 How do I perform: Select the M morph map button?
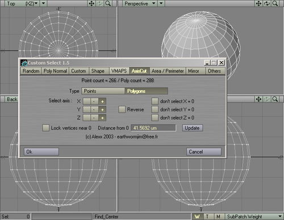tap(219, 217)
